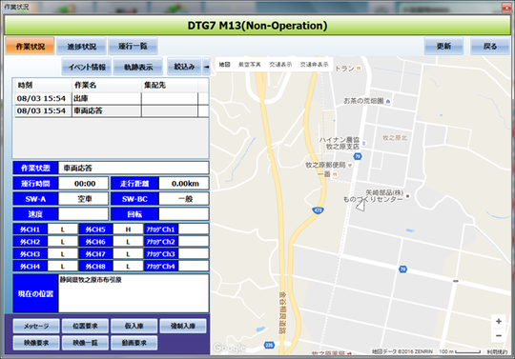
Task: Switch to the 進捗状況 tab
Action: (81, 47)
